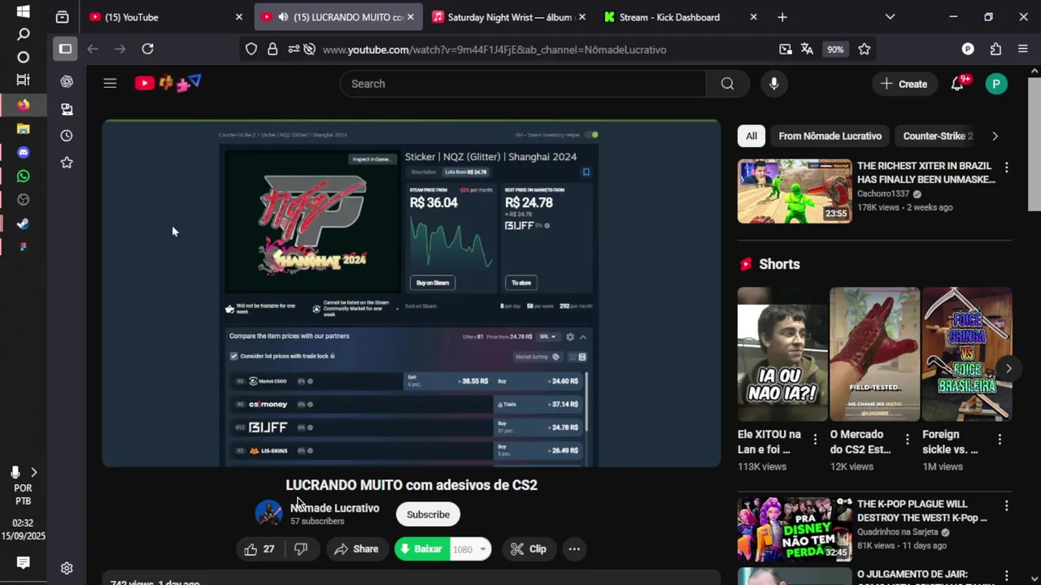Dislike the video with thumbs down

301,549
